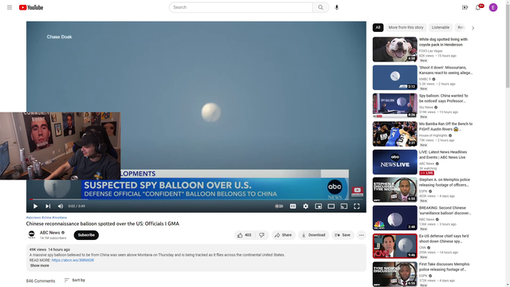Open White dog spotted video thumbnail
Screen dimensions: 510x287
click(395, 49)
